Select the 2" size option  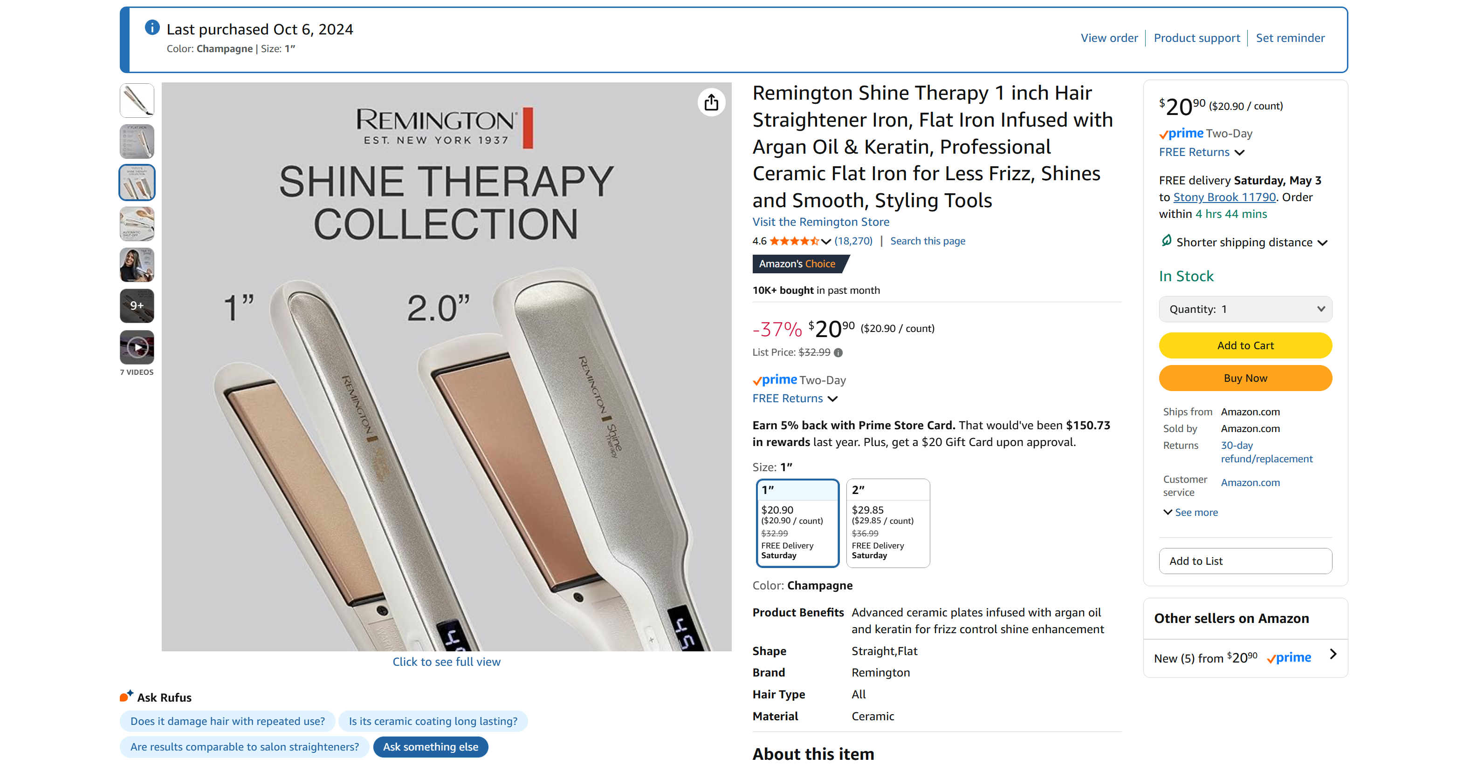point(888,523)
